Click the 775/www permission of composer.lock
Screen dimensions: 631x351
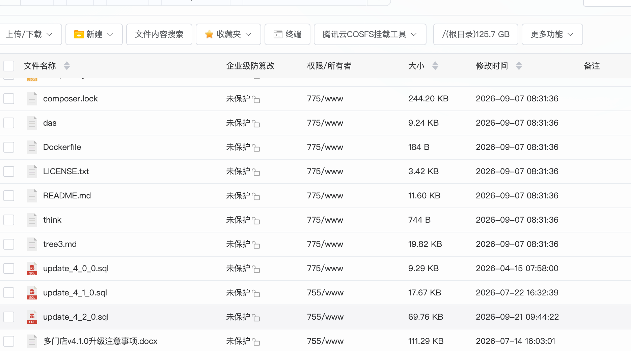(x=325, y=99)
